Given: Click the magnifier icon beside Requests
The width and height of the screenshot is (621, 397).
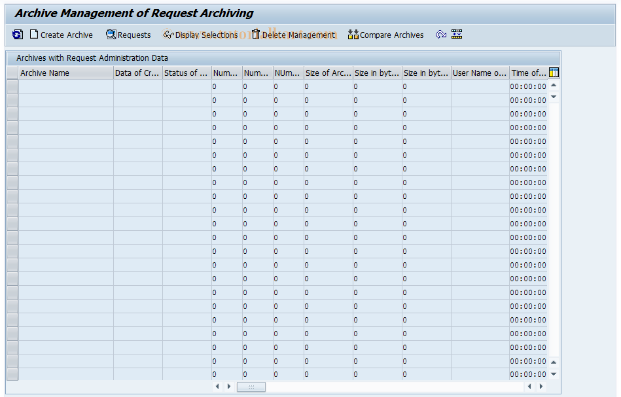Looking at the screenshot, I should (x=111, y=35).
